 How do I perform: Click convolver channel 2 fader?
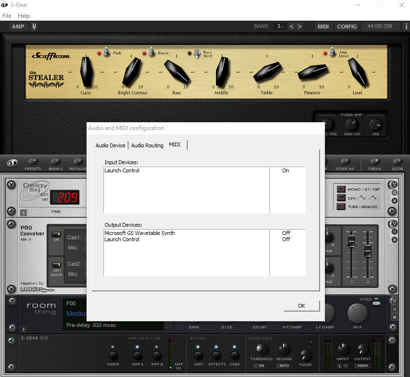click(368, 251)
